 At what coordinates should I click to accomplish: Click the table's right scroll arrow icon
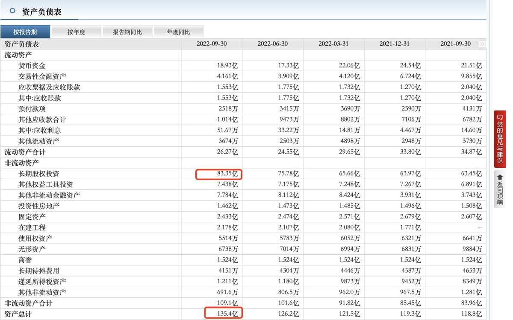482,44
